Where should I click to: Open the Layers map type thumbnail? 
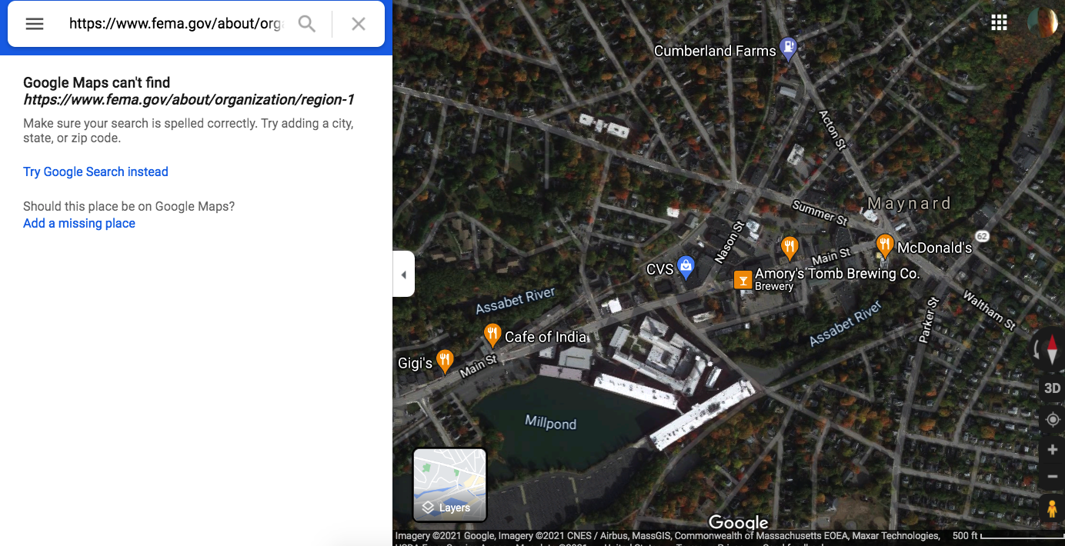[x=450, y=484]
